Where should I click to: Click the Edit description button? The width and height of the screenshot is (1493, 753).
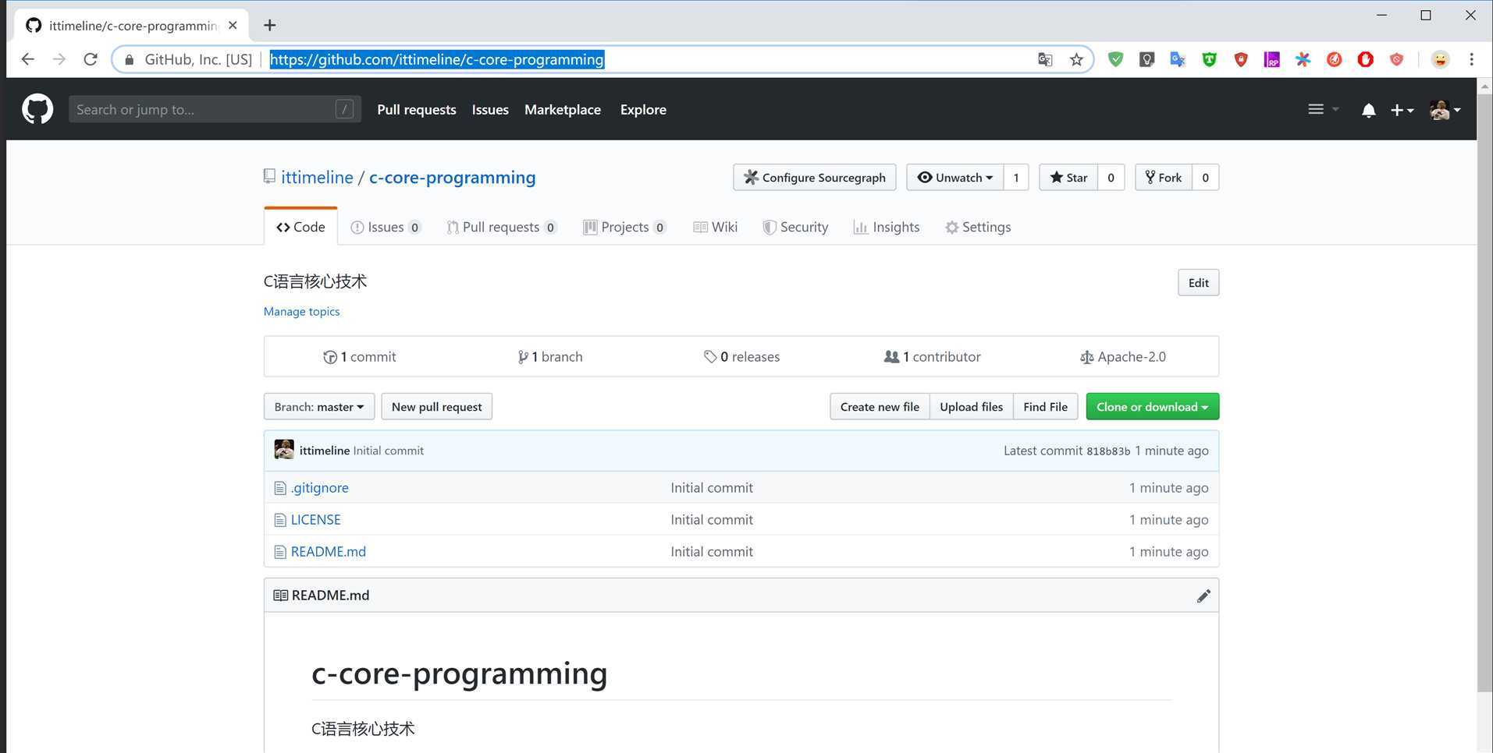[1198, 283]
